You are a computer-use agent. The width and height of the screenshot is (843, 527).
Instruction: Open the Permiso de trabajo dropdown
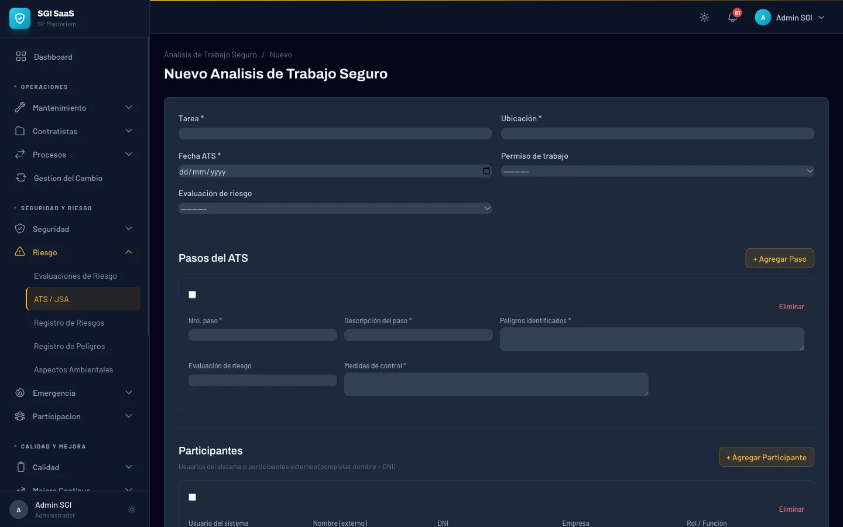pyautogui.click(x=657, y=172)
